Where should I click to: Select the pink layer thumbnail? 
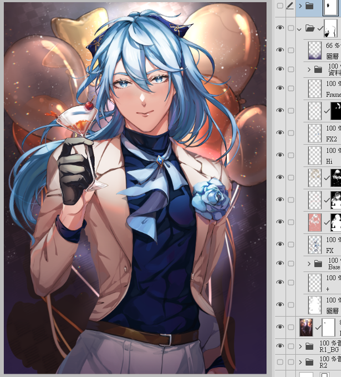[315, 223]
